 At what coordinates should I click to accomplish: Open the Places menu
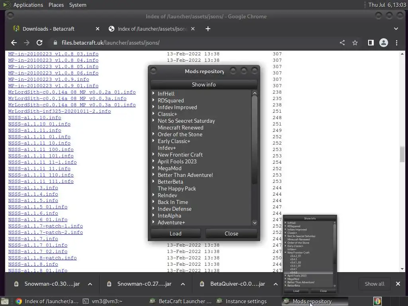pos(56,5)
